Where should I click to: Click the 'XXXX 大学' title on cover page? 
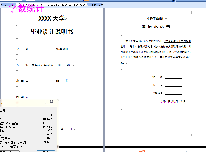click(52, 18)
